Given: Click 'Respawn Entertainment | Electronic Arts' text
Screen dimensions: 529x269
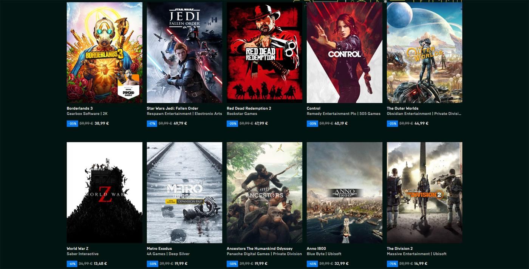Looking at the screenshot, I should (184, 114).
